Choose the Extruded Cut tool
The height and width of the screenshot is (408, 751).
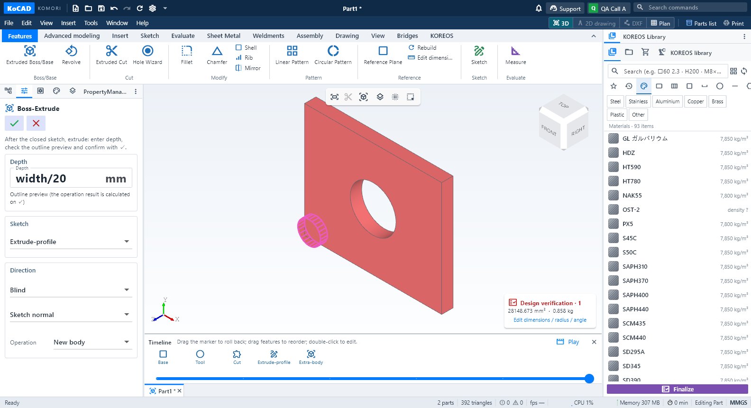(x=111, y=55)
